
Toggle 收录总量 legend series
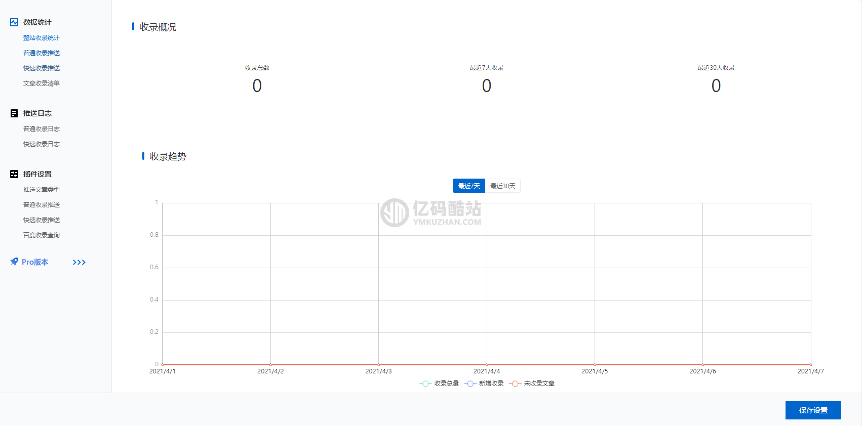tap(439, 384)
